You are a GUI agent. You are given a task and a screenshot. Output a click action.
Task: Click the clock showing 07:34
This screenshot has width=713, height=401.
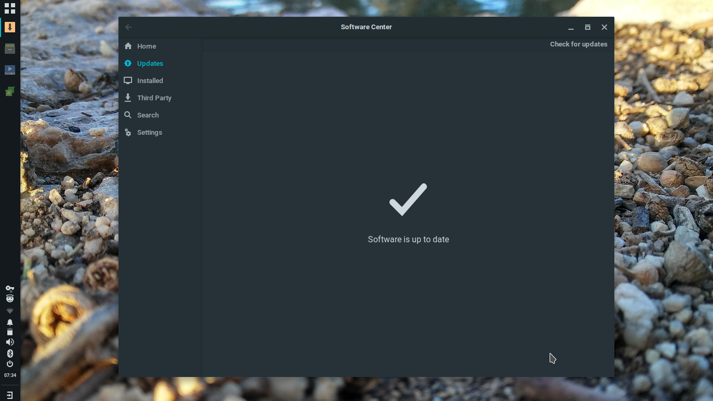click(x=9, y=375)
